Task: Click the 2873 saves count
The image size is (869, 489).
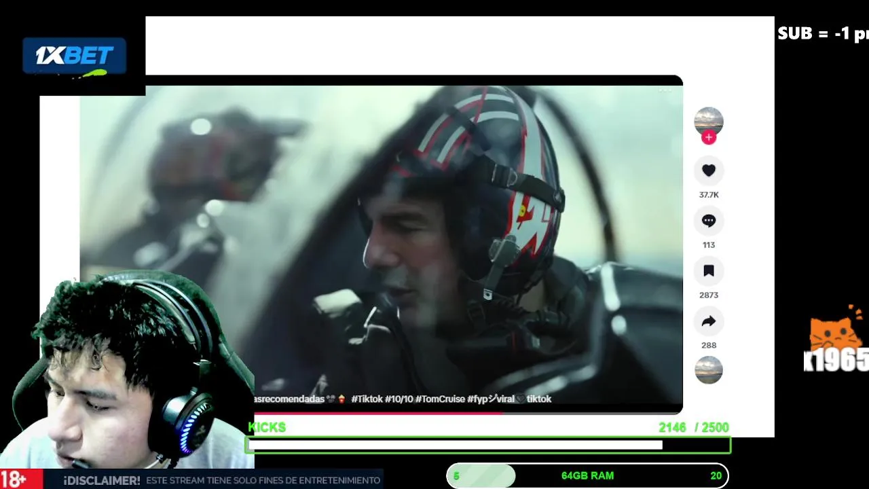Action: (709, 295)
